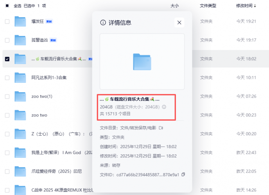Viewport: 269px width, 195px height.
Task: Click the info icon next to disk file size
Action: pos(164,107)
